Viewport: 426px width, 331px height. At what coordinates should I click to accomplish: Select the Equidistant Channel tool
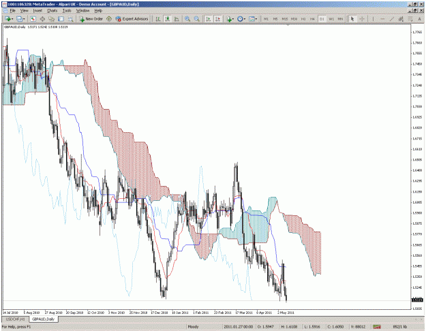[401, 19]
